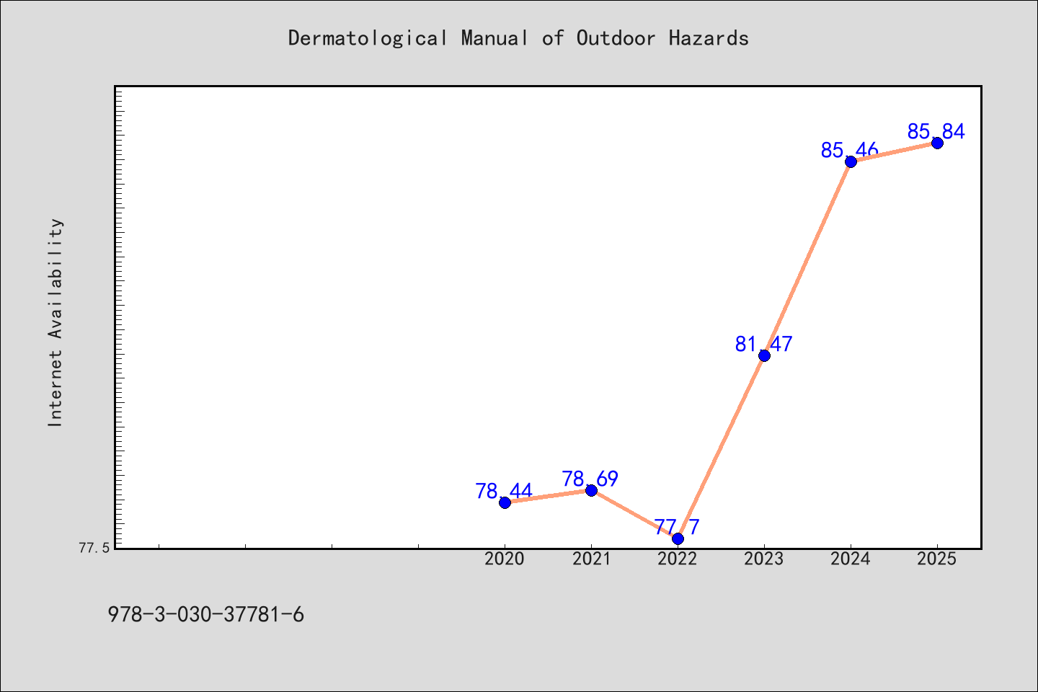
Task: Click the y-axis tick label 77.5
Action: [x=94, y=548]
